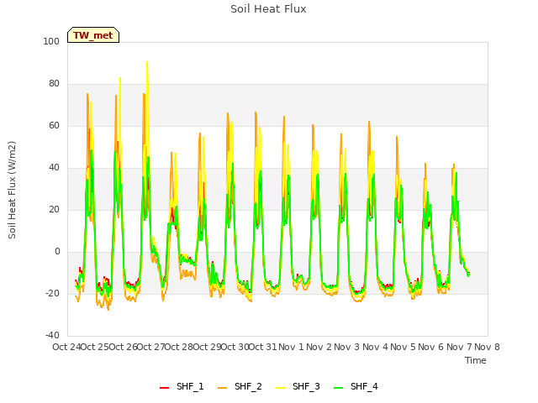Image resolution: width=538 pixels, height=403 pixels.
Task: Click the Soil Heat Flux (W/m2) axis title
Action: [x=12, y=190]
